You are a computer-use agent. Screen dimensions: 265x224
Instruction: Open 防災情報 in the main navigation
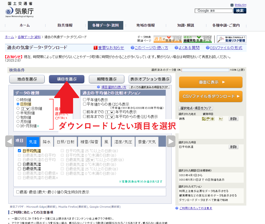point(65,25)
